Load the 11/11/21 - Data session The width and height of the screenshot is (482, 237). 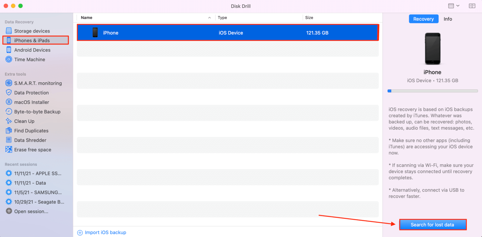point(30,183)
